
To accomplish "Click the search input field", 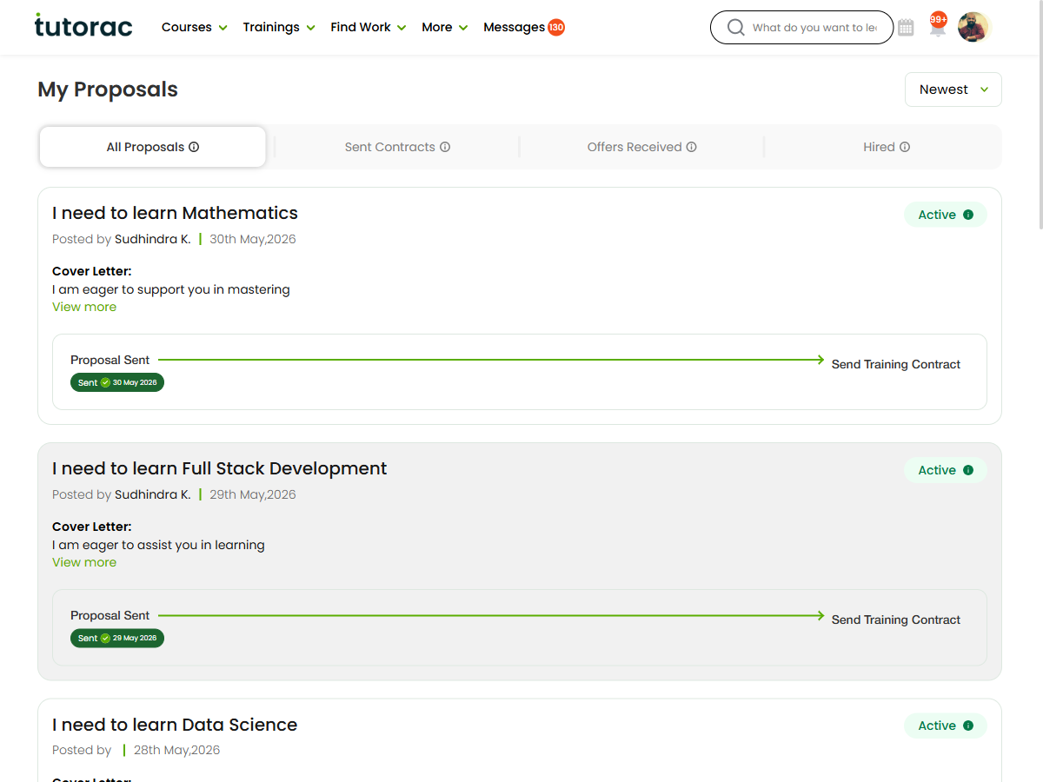I will tap(814, 27).
